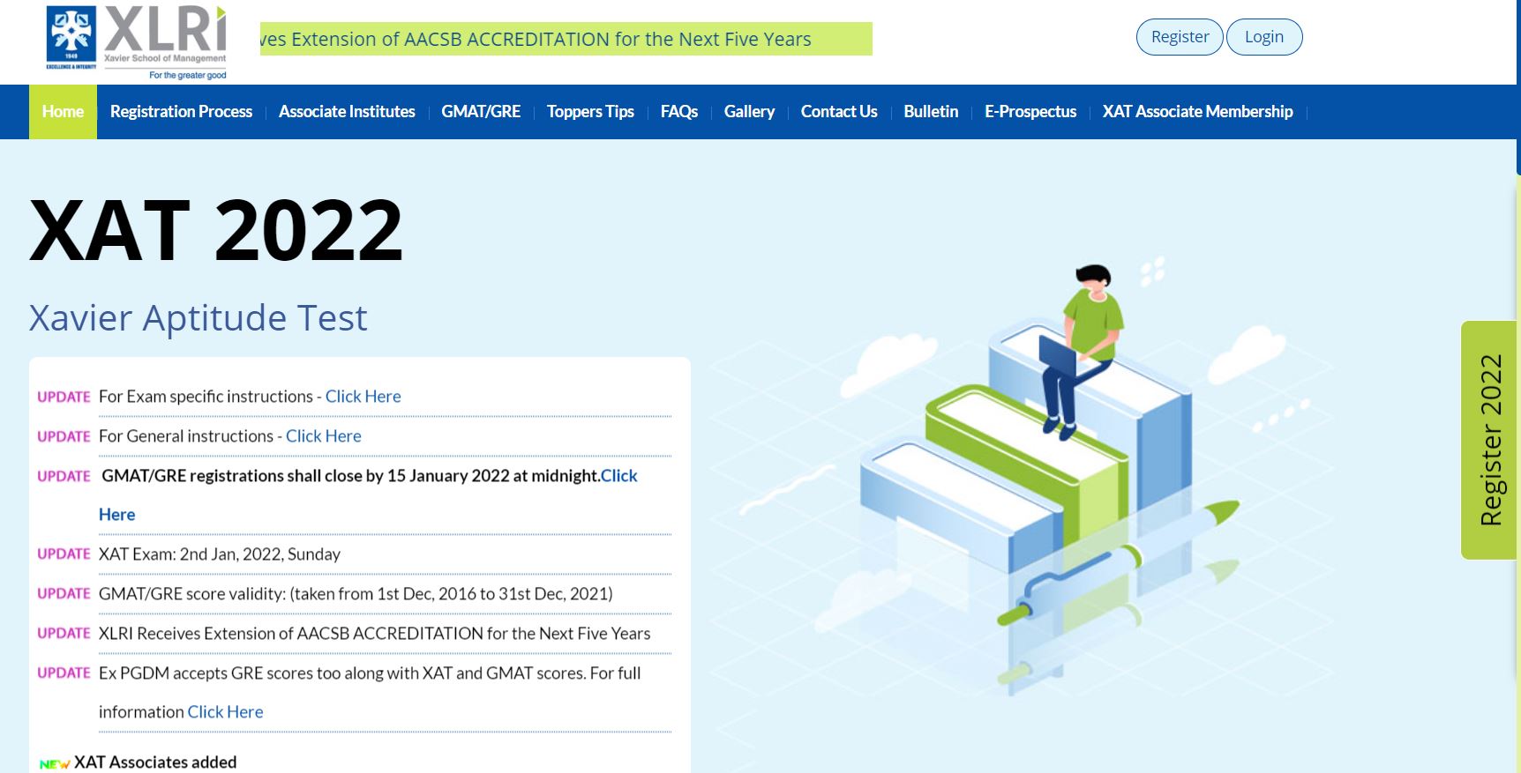This screenshot has height=773, width=1521.
Task: Click the XAT 2022 heading
Action: [x=216, y=229]
